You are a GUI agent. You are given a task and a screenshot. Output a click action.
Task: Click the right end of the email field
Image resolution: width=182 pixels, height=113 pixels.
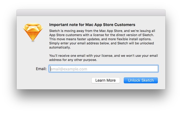tap(154, 69)
